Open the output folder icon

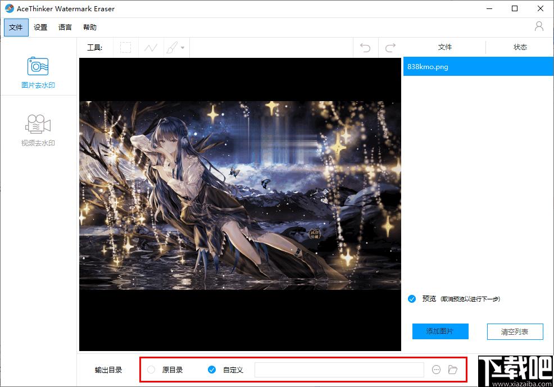[x=453, y=370]
